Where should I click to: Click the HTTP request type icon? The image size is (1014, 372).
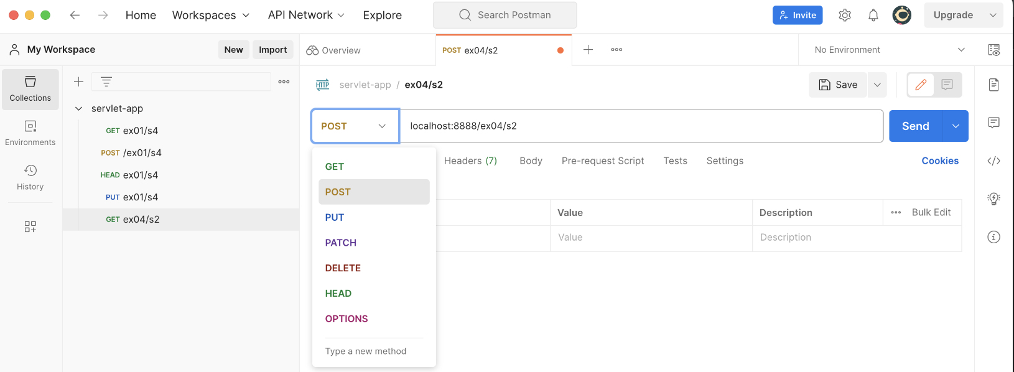[x=322, y=85]
